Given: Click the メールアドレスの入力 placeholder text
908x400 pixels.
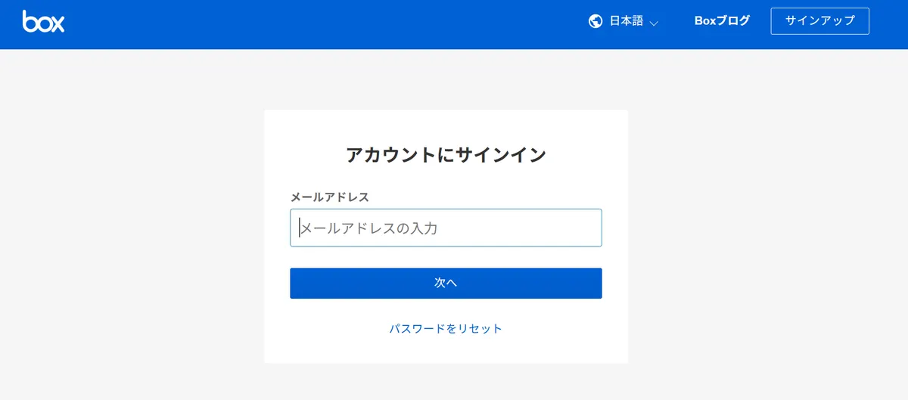Looking at the screenshot, I should (369, 228).
